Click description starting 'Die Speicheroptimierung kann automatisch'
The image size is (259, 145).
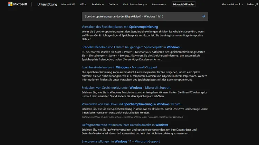(144, 76)
